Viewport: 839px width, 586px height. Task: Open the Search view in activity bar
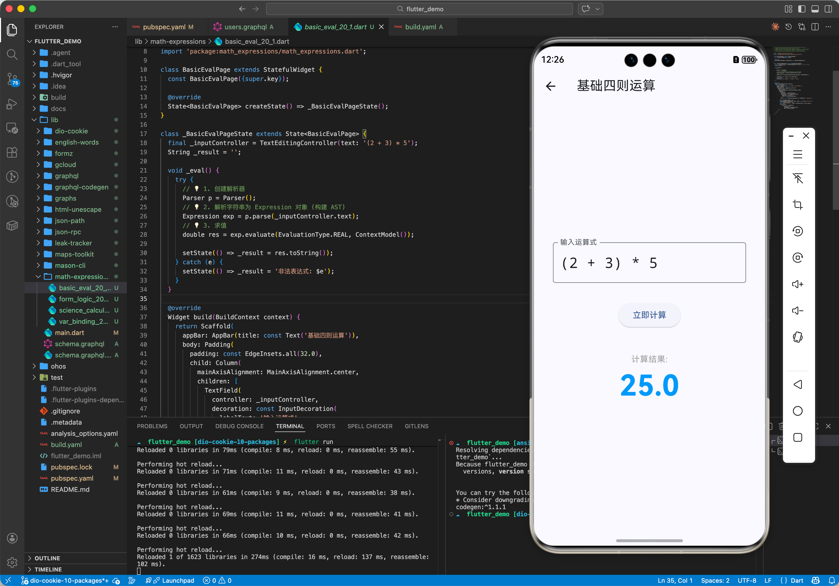click(12, 54)
